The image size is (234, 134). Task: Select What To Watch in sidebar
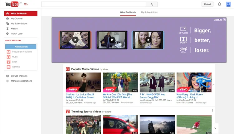point(21,14)
